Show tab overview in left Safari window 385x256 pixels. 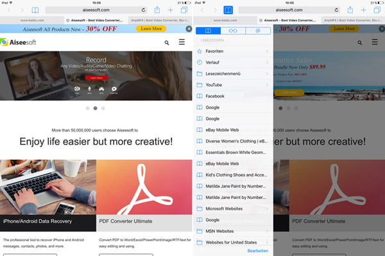click(184, 10)
